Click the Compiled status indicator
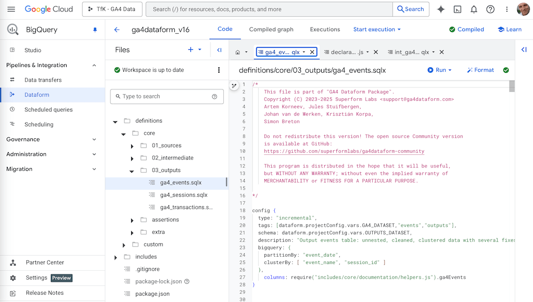 pyautogui.click(x=466, y=30)
